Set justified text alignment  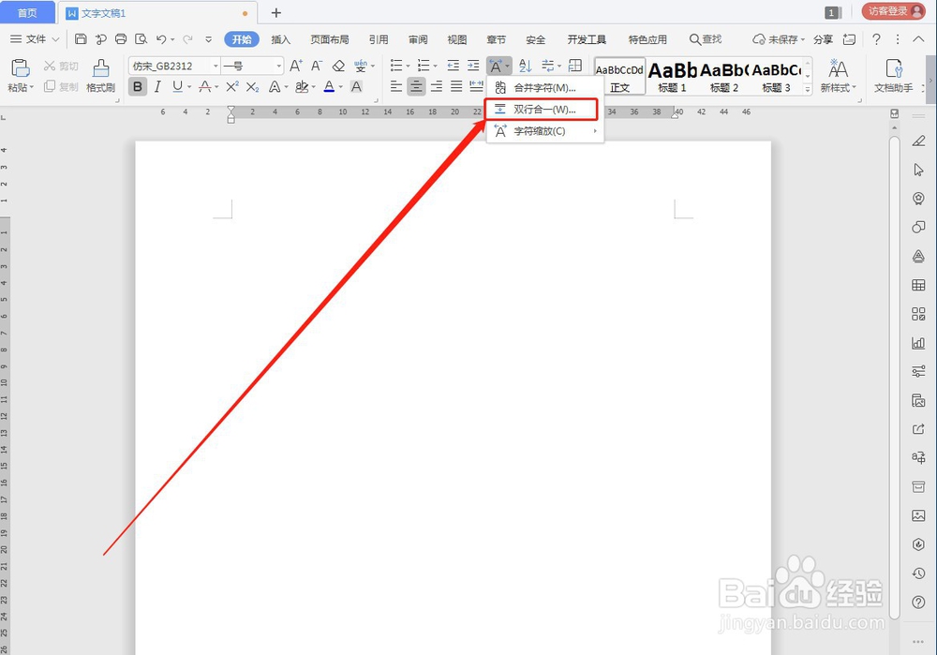(x=456, y=86)
